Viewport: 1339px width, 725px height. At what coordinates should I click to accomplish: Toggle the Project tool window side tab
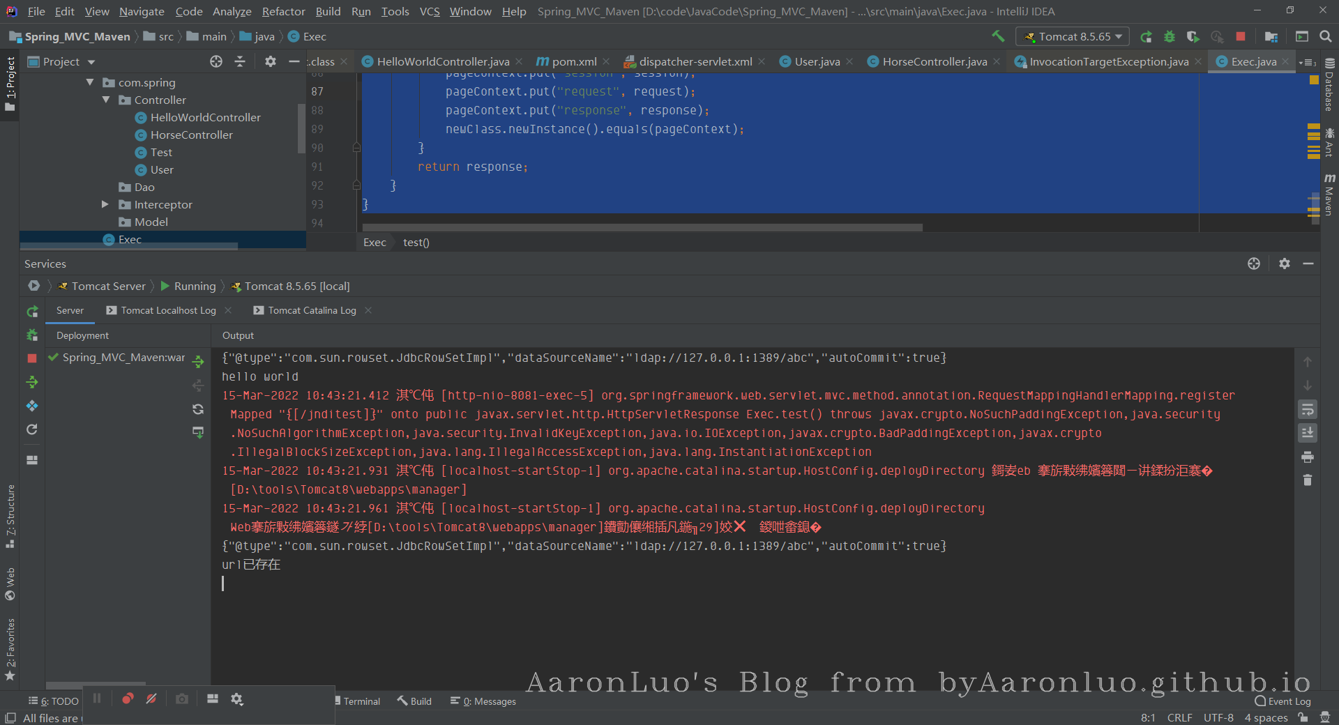[x=10, y=84]
